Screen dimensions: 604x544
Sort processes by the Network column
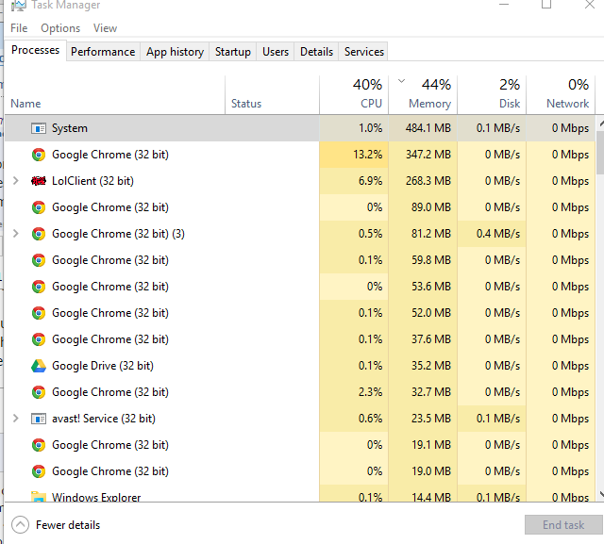point(561,95)
